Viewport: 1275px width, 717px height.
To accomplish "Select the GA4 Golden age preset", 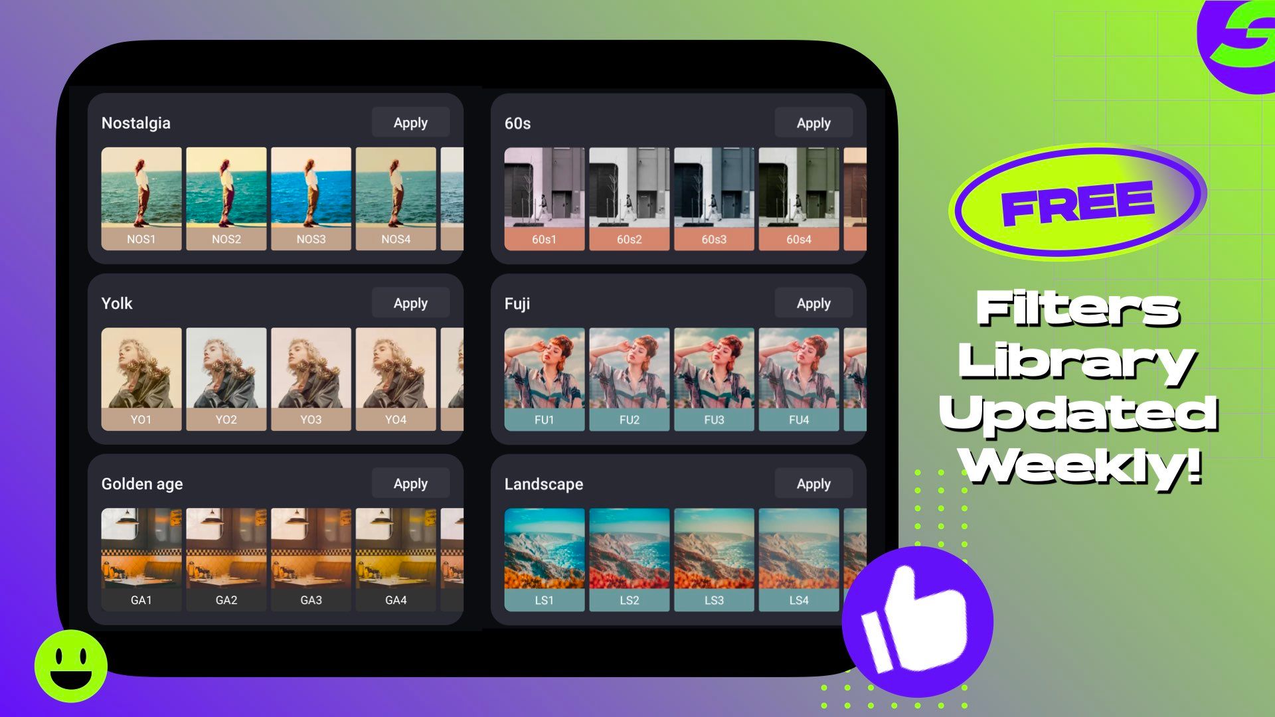I will coord(395,557).
